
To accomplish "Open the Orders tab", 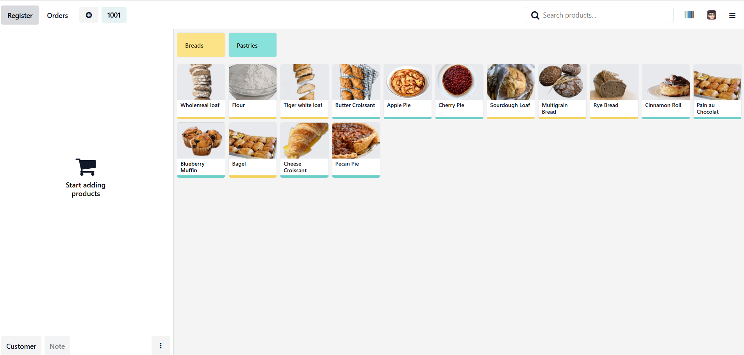I will click(x=57, y=16).
